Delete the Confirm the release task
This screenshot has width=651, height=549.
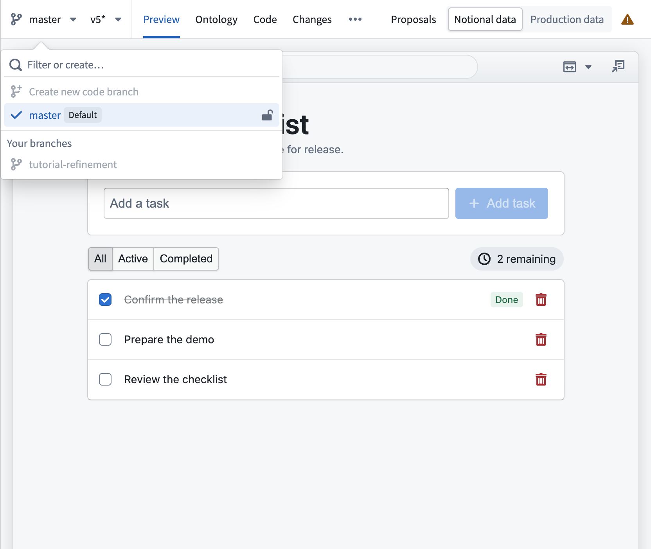pos(541,300)
